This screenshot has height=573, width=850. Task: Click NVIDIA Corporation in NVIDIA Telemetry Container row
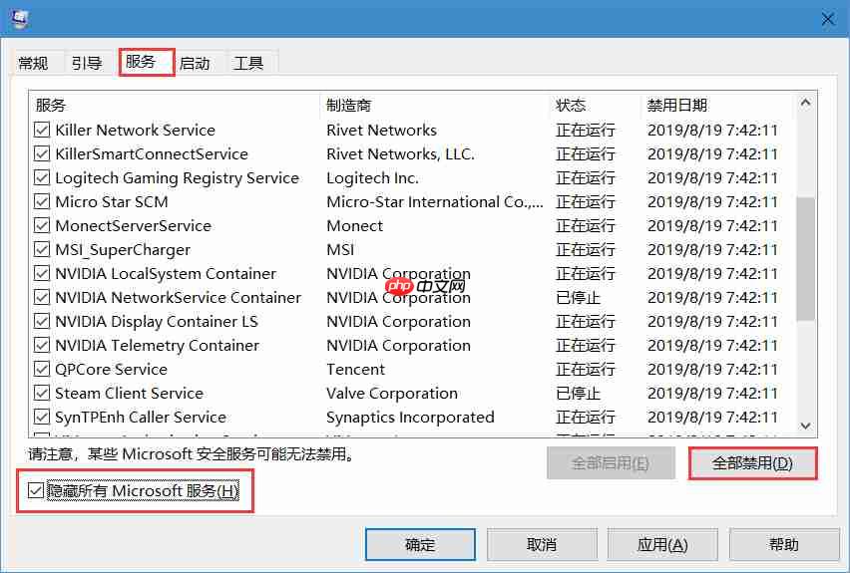398,346
